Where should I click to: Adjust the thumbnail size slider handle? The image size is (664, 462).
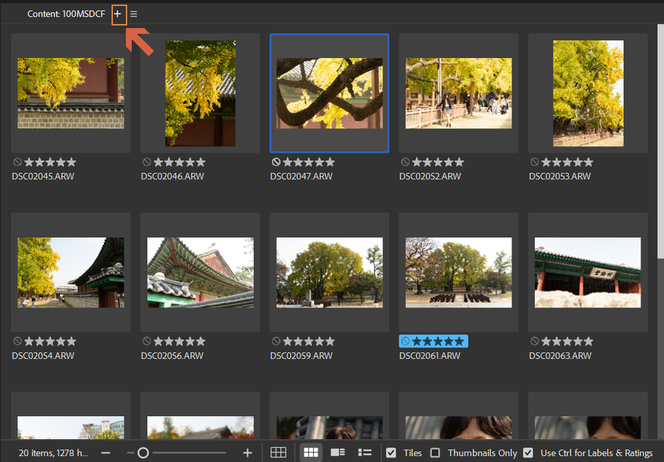coord(143,453)
